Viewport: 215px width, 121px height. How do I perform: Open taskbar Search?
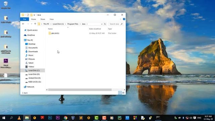click(11, 118)
